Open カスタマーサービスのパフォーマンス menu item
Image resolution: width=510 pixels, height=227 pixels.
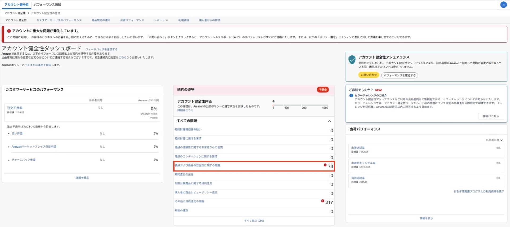point(59,20)
